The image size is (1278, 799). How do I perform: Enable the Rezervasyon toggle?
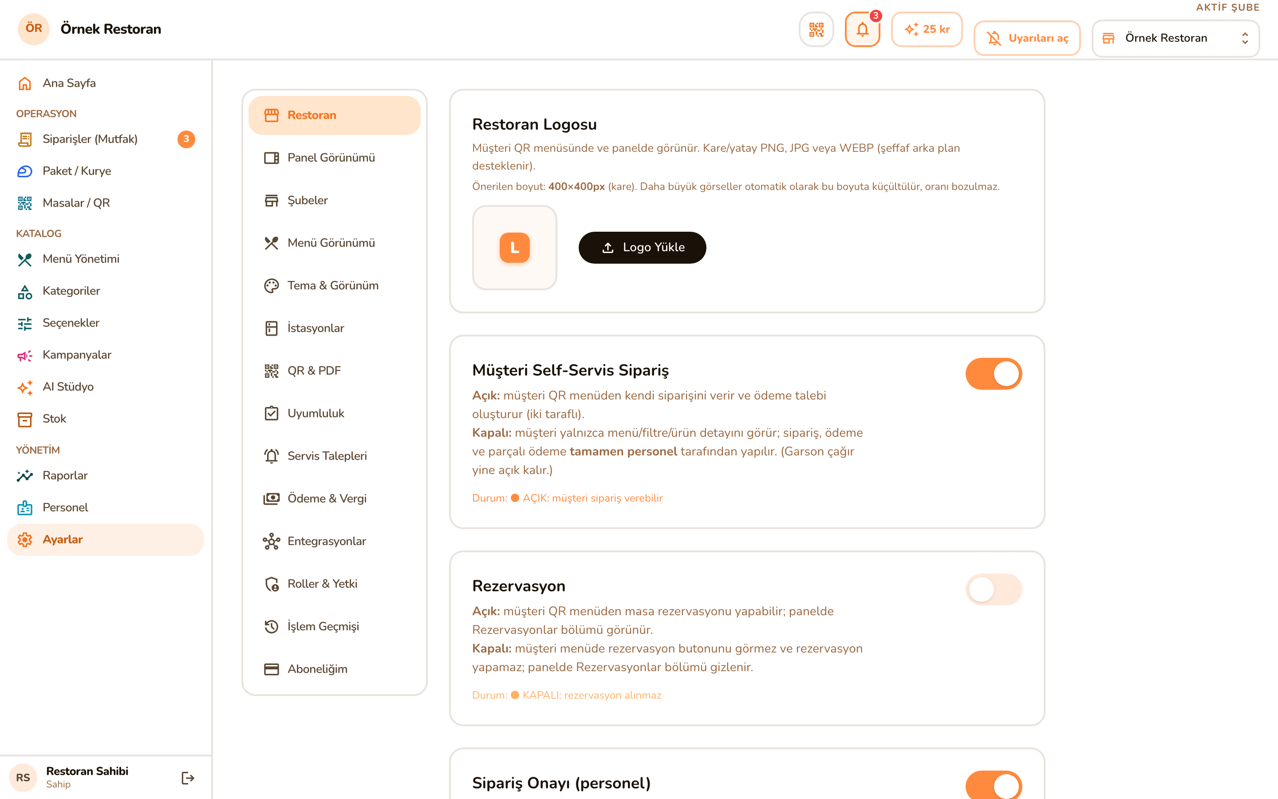tap(994, 589)
